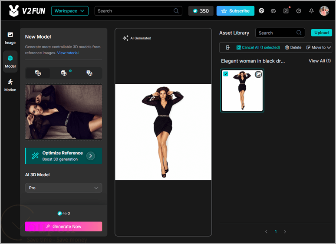Viewport: 336px width, 244px height.
Task: Click the credit cost coin icon
Action: pos(59,213)
